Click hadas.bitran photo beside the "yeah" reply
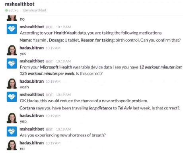 [x=12, y=84]
